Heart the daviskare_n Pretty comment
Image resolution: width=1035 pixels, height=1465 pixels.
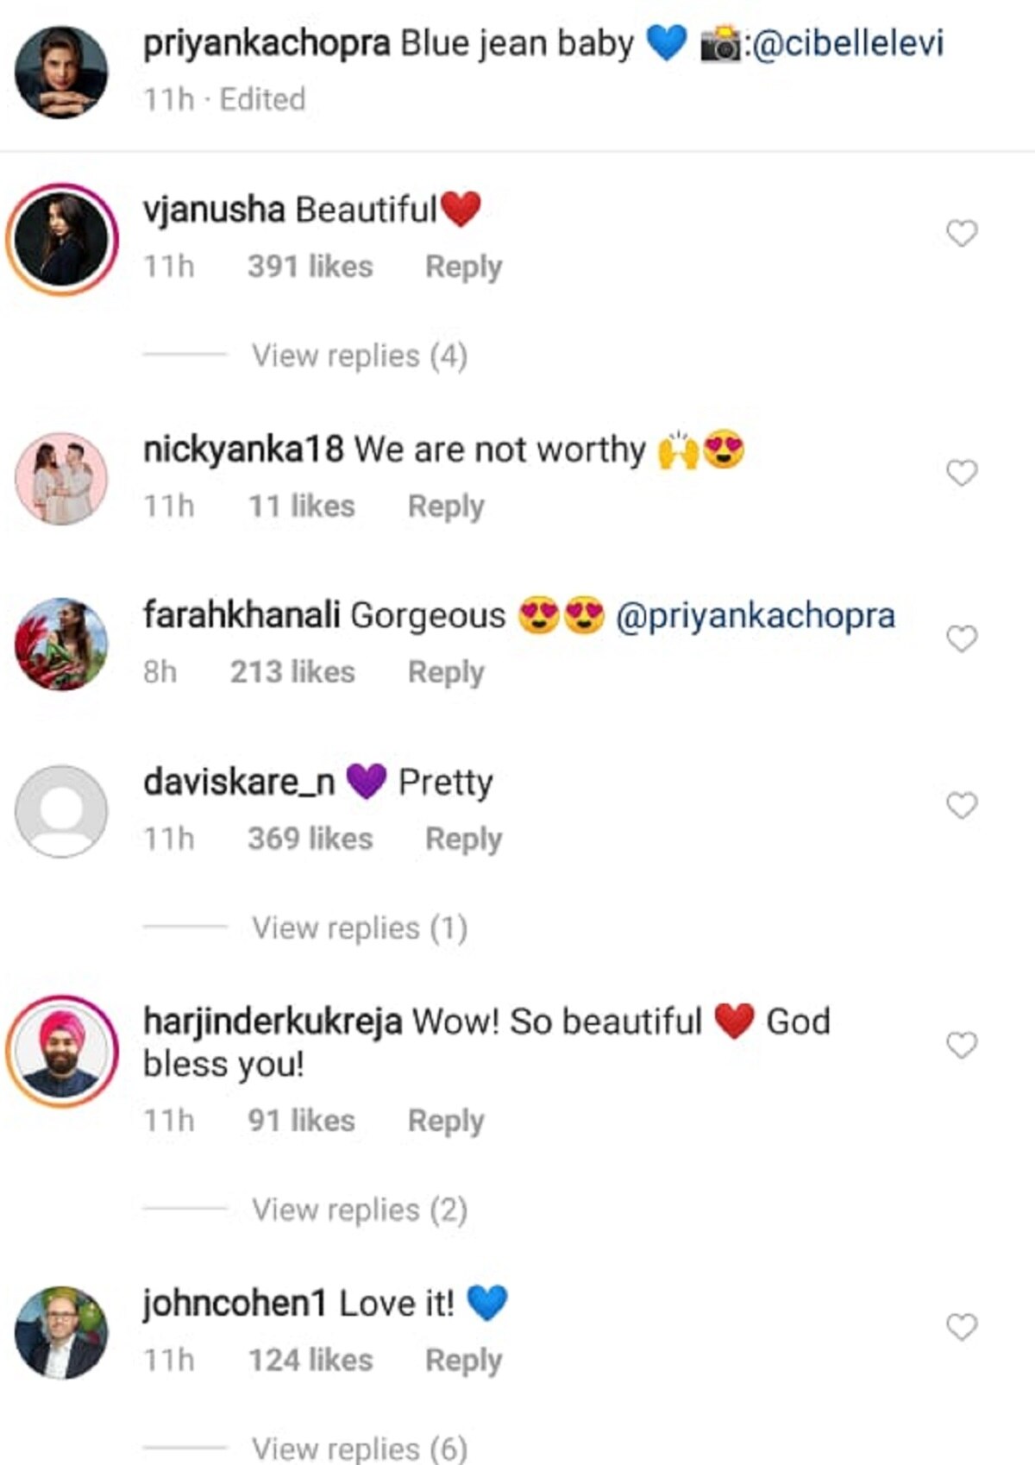962,805
